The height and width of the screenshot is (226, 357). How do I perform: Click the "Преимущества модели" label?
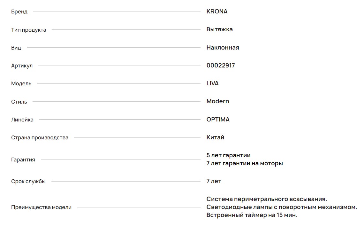click(x=41, y=207)
